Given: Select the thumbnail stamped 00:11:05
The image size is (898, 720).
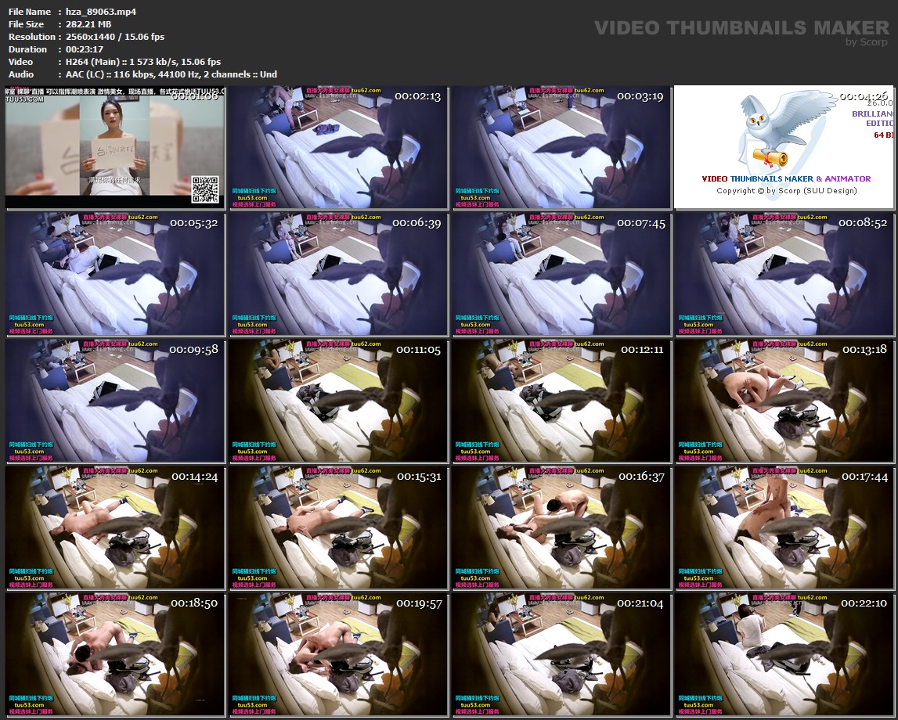Looking at the screenshot, I should 338,401.
